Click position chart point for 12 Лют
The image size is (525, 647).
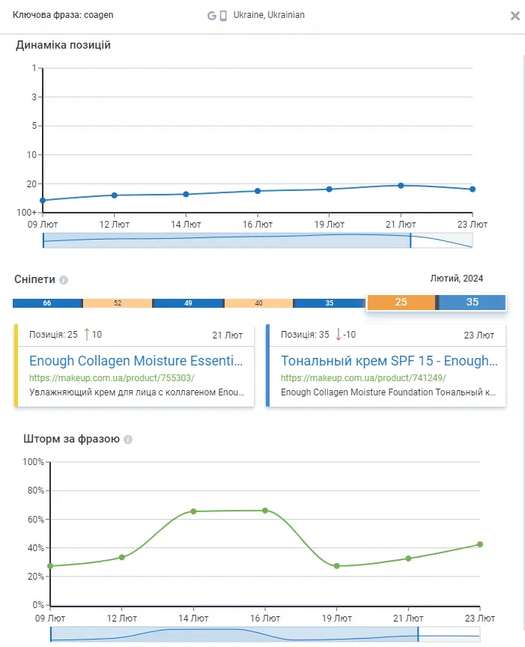[x=115, y=195]
